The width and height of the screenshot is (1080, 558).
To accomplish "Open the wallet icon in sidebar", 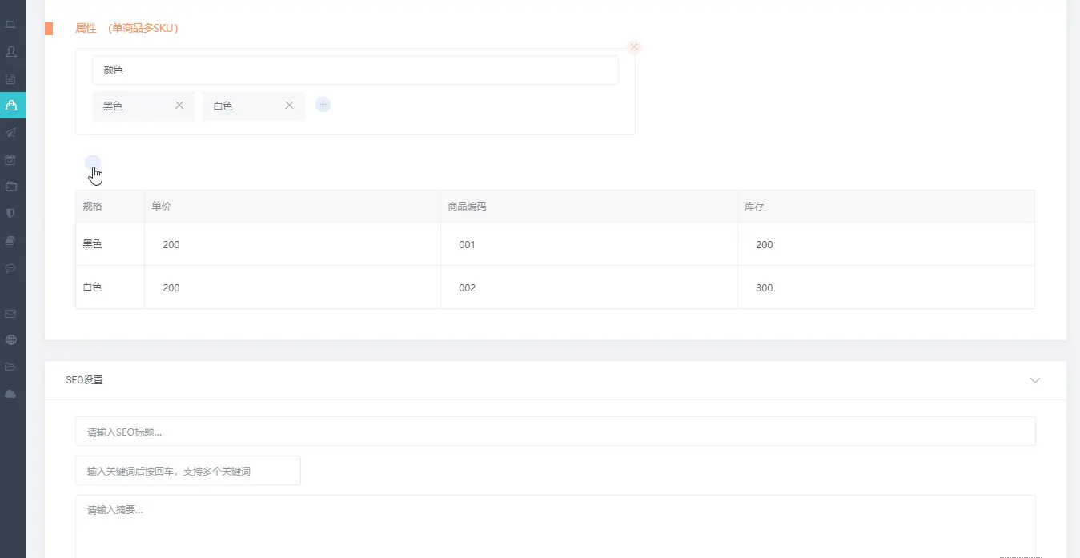I will 11,187.
